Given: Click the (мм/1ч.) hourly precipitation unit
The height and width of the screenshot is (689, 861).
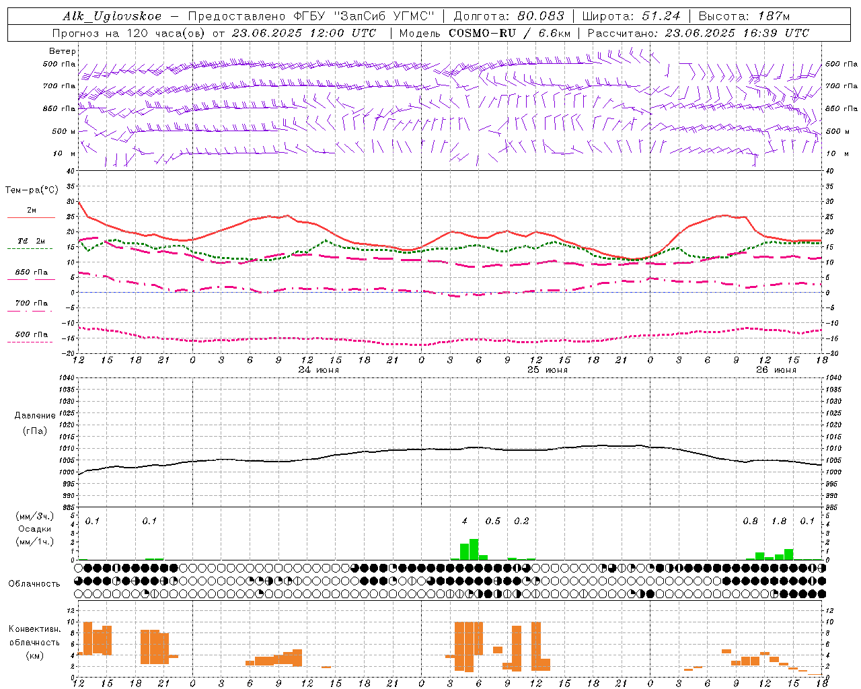Looking at the screenshot, I should click(x=36, y=542).
